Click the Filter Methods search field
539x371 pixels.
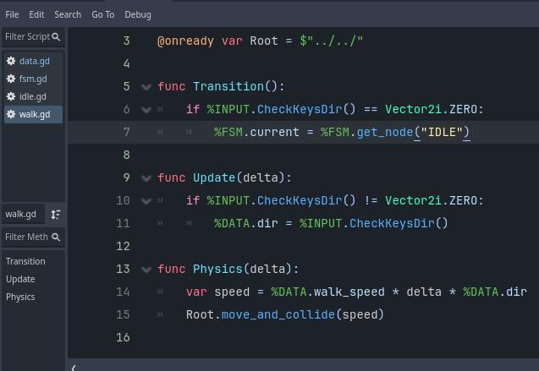pyautogui.click(x=33, y=237)
